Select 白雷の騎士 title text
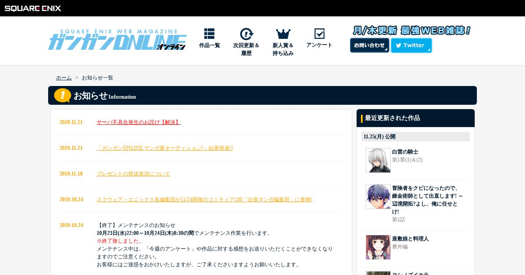The image size is (525, 275). [405, 152]
